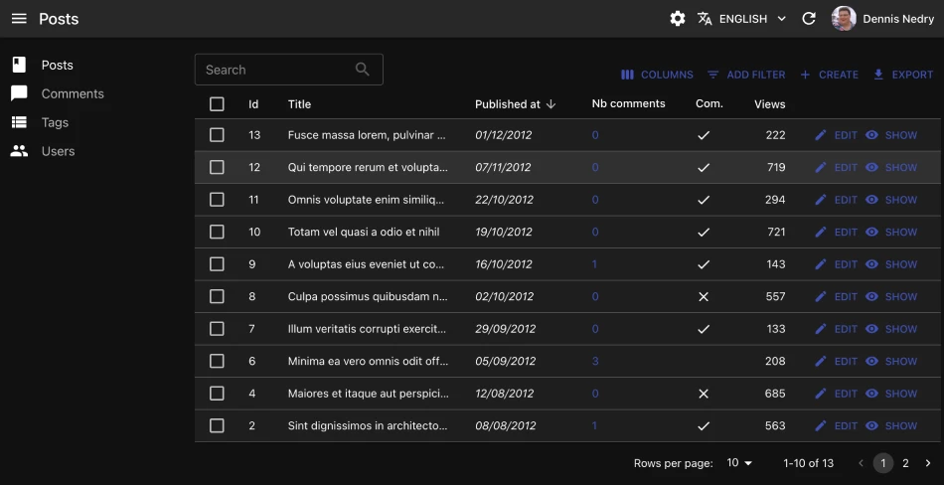
Task: Open the Columns selector
Action: (x=657, y=75)
